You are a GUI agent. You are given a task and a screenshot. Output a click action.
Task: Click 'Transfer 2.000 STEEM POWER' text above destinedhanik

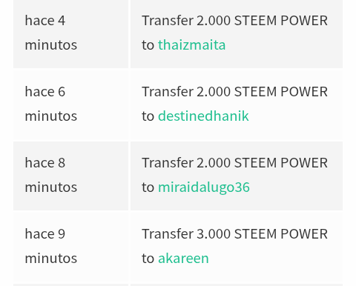point(234,92)
